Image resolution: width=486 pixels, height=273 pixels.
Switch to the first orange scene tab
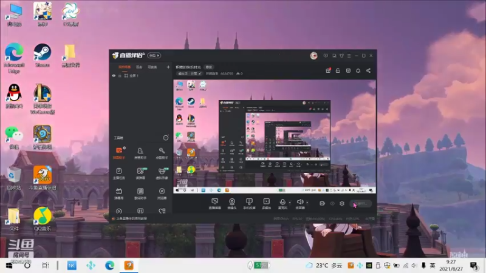[125, 67]
